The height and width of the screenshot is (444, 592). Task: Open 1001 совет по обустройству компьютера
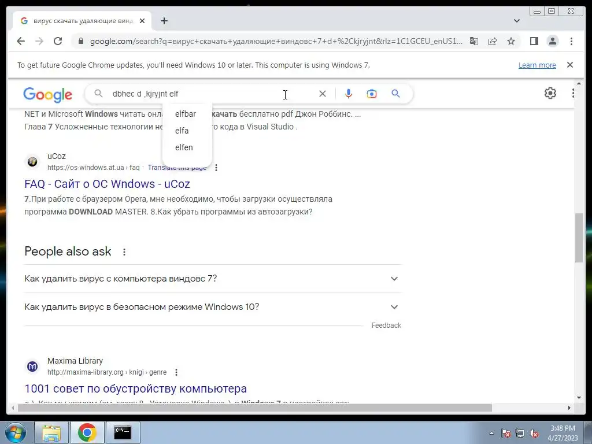click(136, 388)
